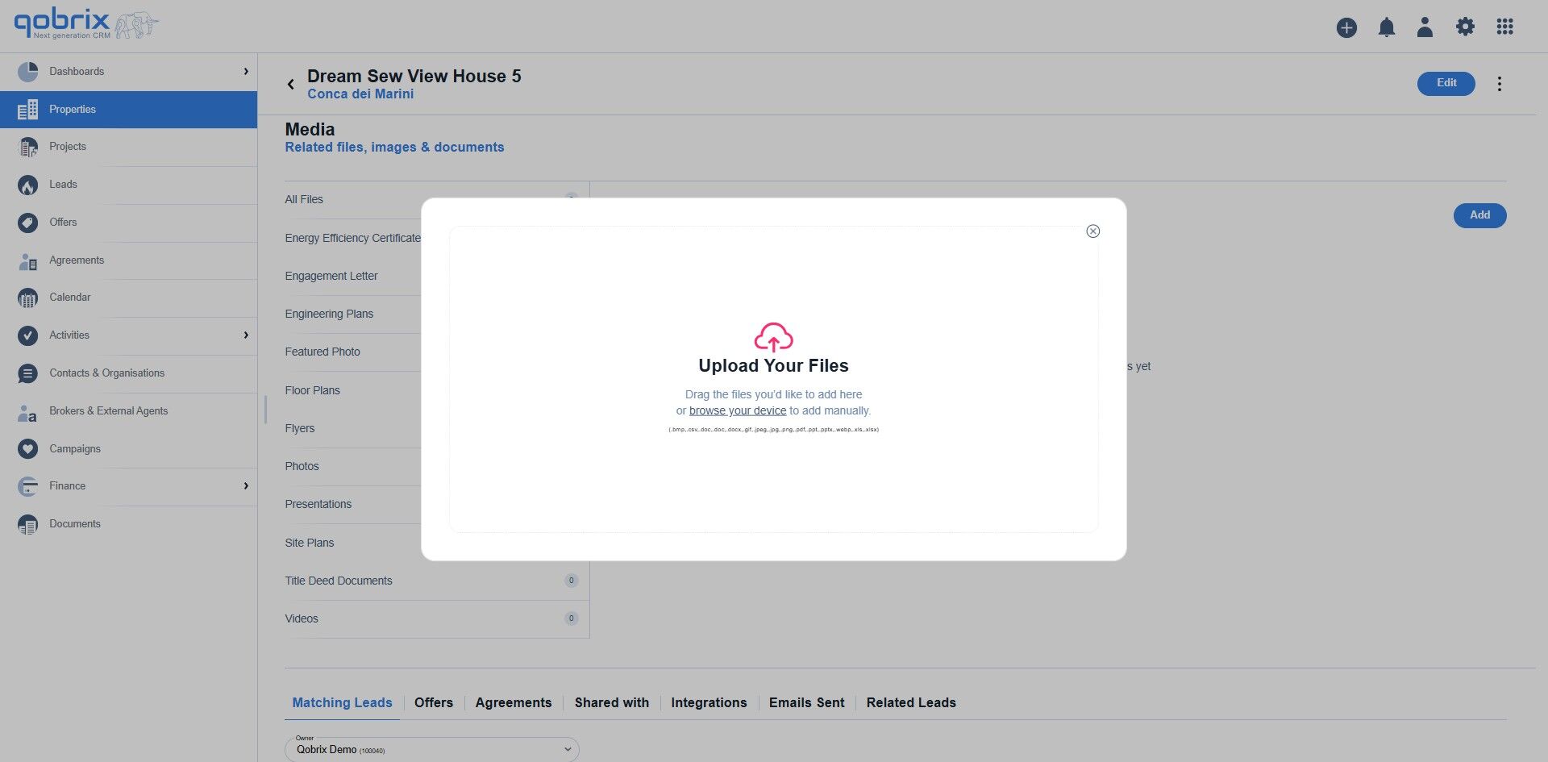
Task: Select Leads in the sidebar
Action: point(63,184)
